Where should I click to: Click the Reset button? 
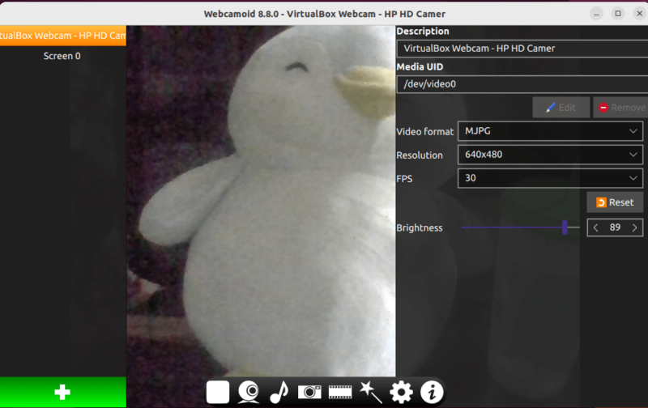pyautogui.click(x=615, y=202)
